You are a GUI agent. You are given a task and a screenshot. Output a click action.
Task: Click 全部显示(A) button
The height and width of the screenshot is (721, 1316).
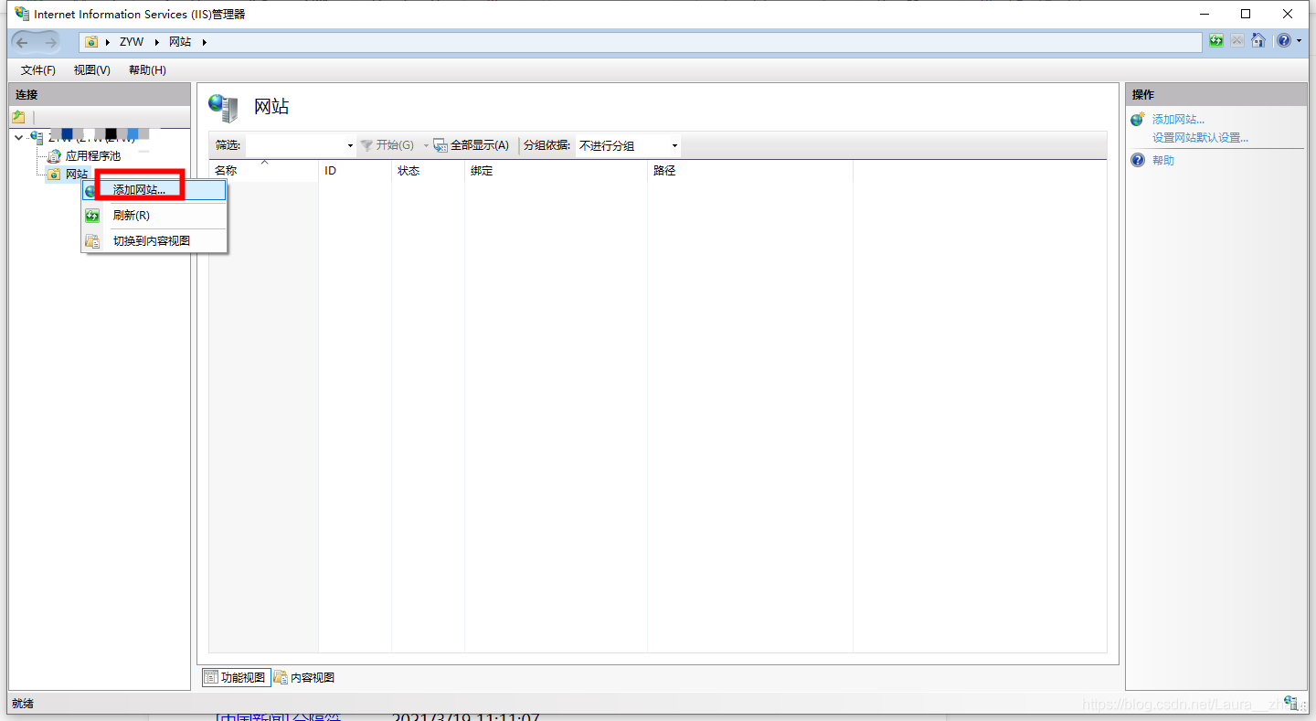471,145
